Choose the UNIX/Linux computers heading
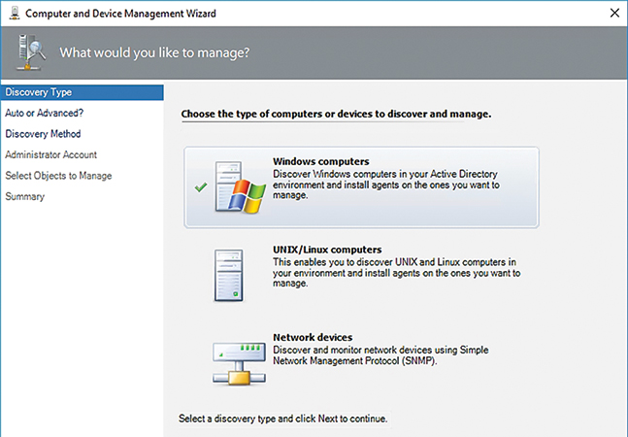Viewport: 628px width, 437px height. (x=327, y=250)
